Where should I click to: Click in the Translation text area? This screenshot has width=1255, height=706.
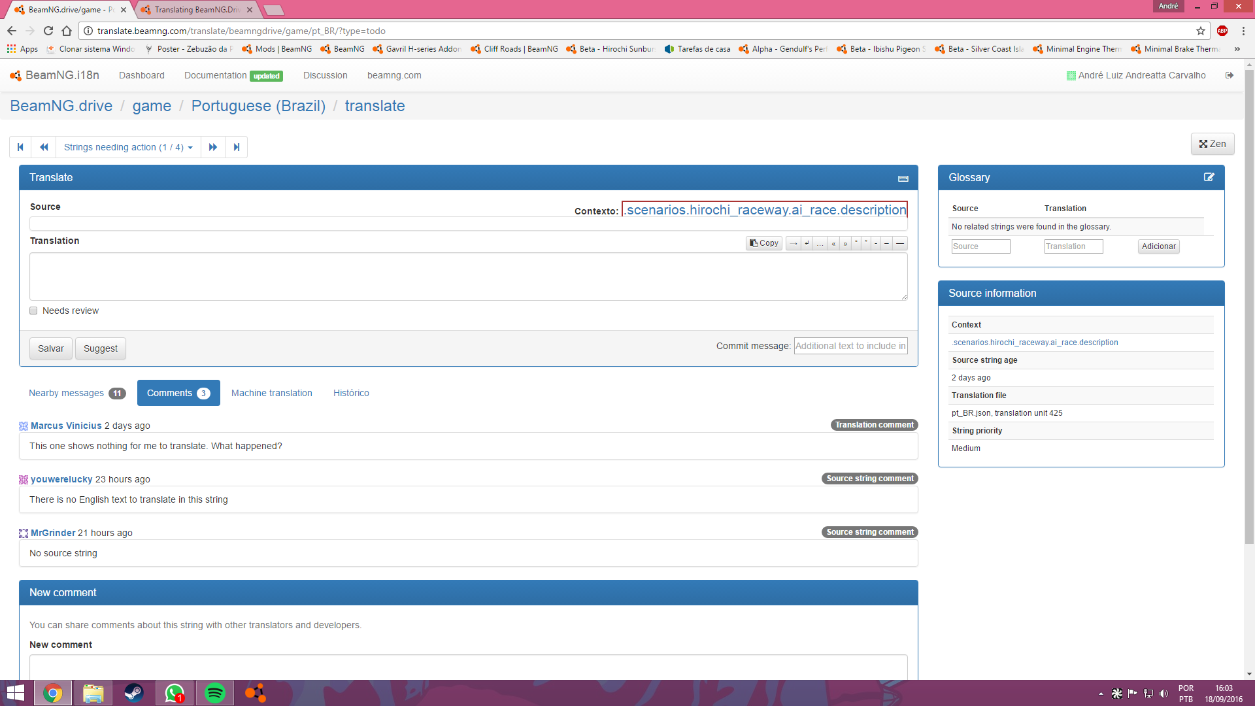tap(468, 277)
